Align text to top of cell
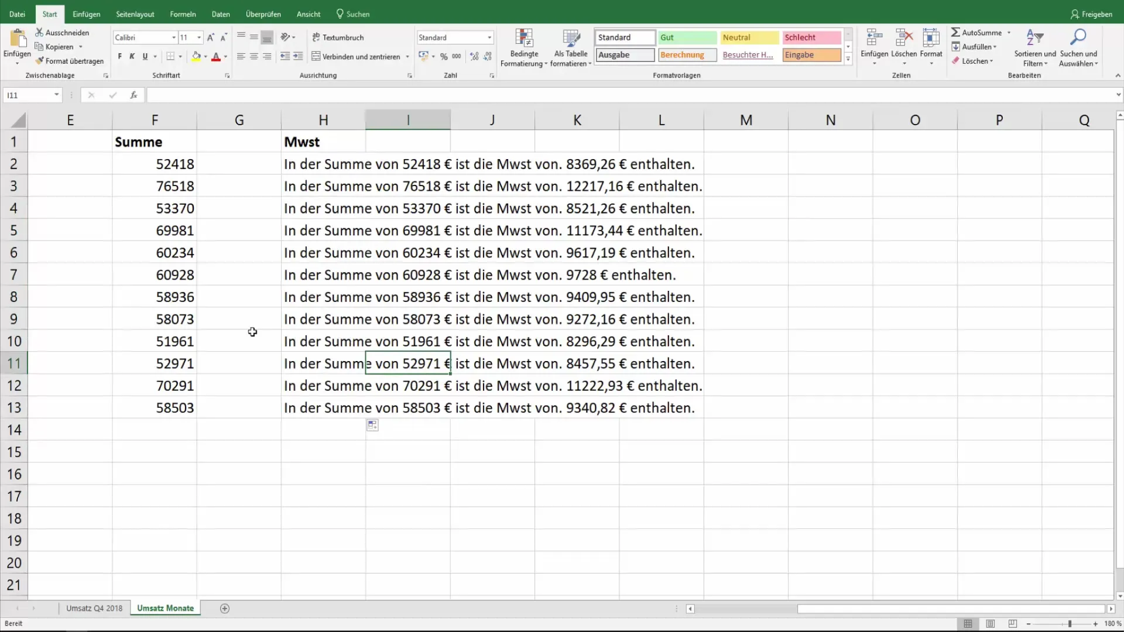Viewport: 1124px width, 632px height. click(241, 37)
